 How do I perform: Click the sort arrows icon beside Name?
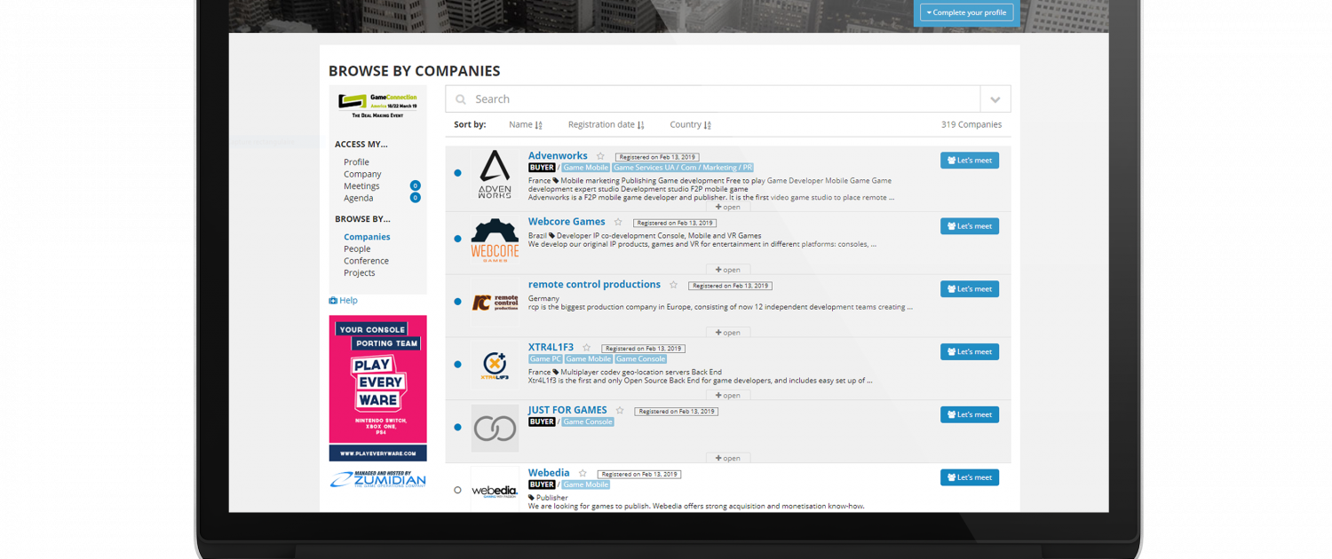pos(539,125)
